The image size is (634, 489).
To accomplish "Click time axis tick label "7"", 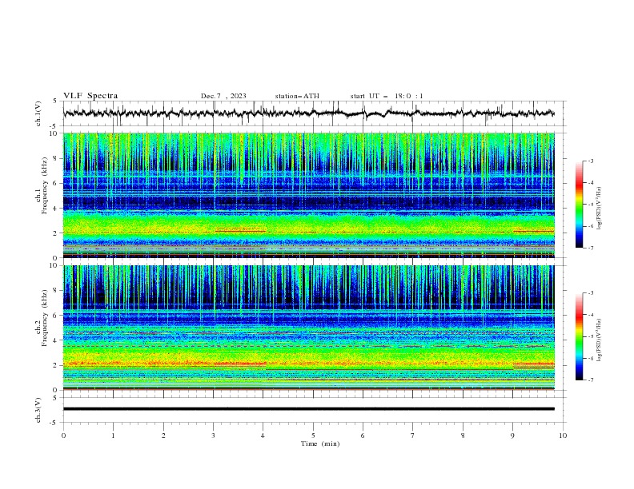I will 413,435.
